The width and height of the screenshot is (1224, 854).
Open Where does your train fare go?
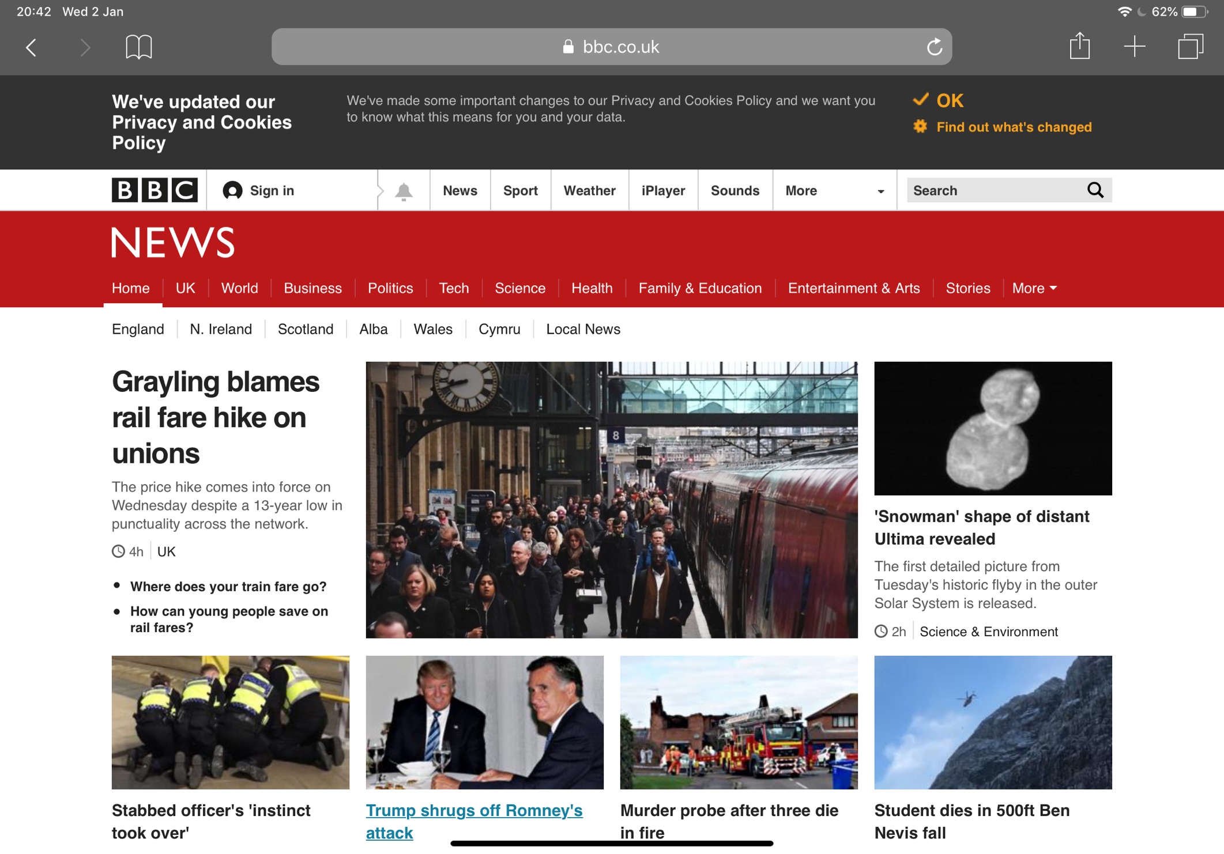[228, 587]
